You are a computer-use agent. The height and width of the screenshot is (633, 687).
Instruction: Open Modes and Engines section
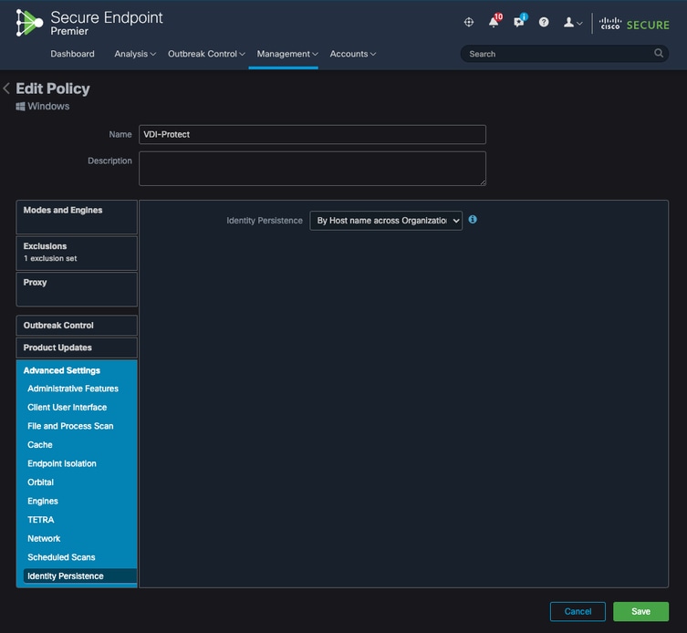(x=77, y=217)
